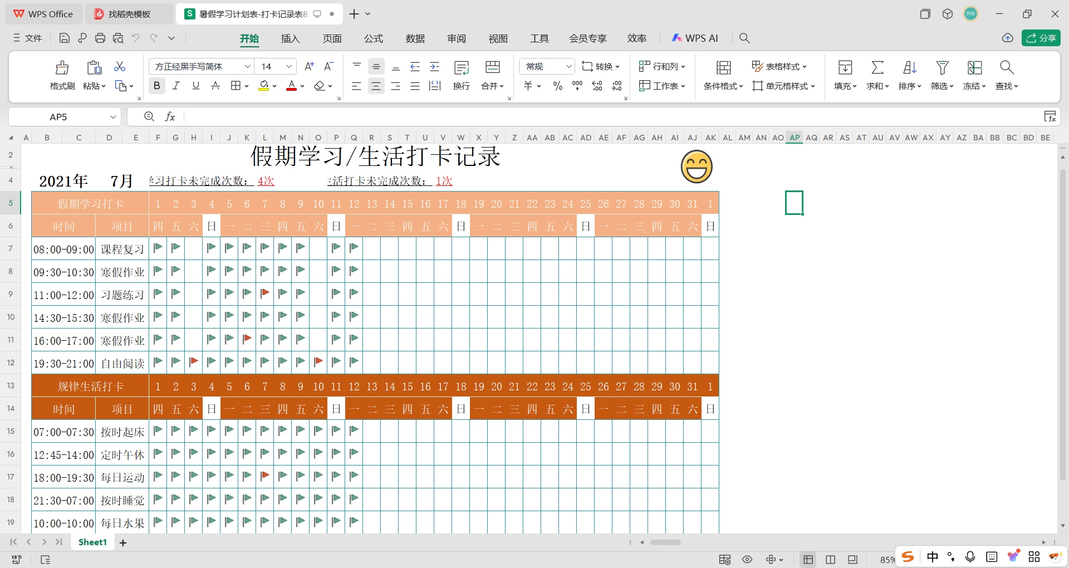Click the decrease indent icon

pos(415,67)
